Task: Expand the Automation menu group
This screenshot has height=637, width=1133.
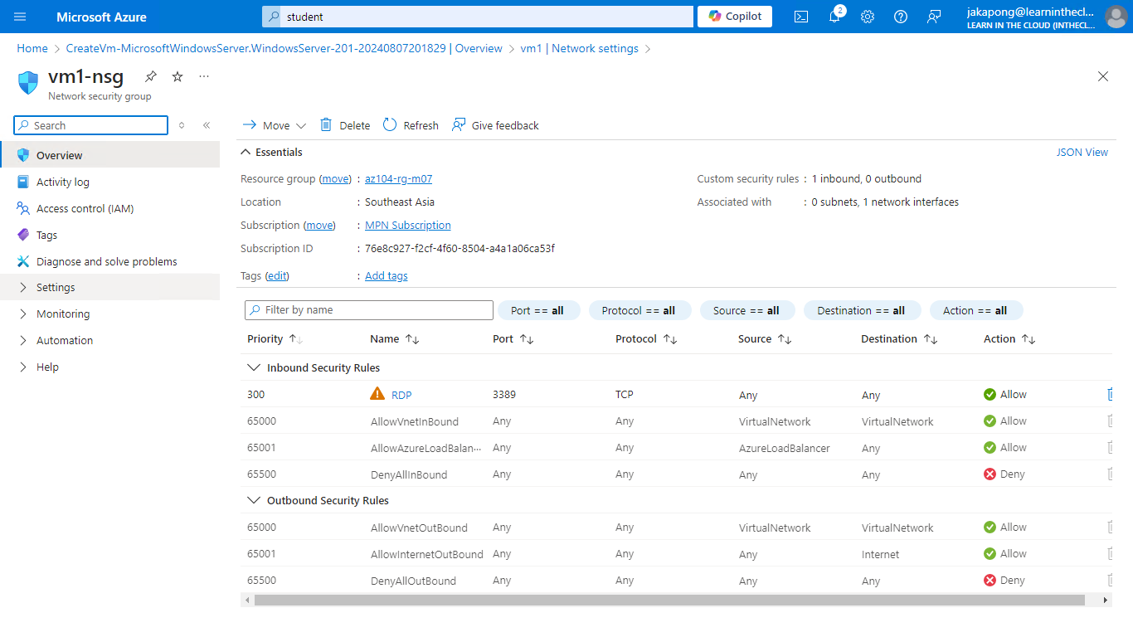Action: pos(109,340)
